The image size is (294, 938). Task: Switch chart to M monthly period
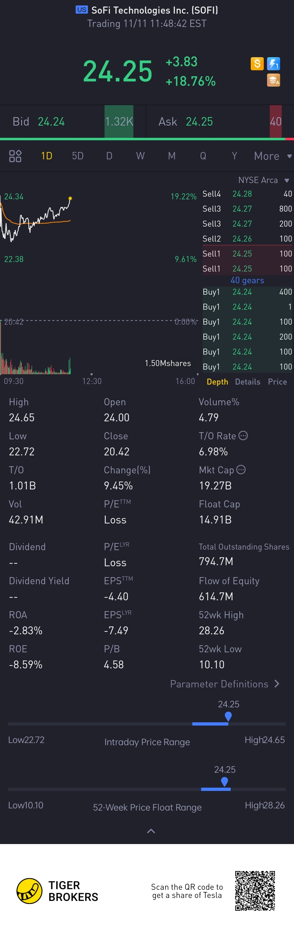172,156
